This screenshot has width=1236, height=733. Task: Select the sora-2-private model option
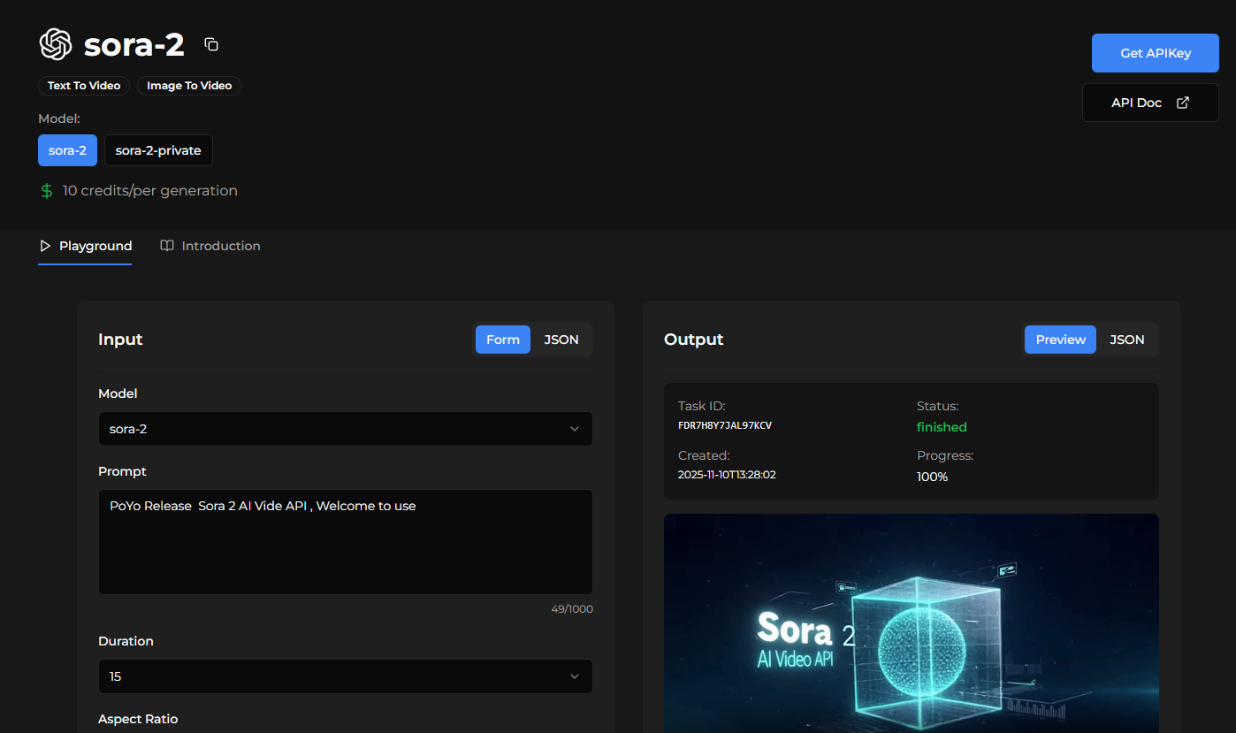[x=158, y=150]
